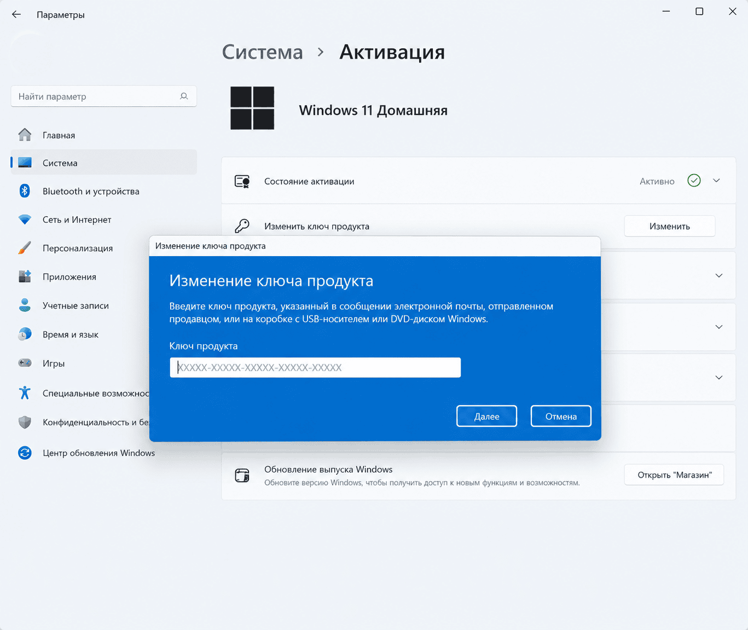Click the Центр обновления Windows sync icon
Viewport: 748px width, 630px height.
pos(25,453)
